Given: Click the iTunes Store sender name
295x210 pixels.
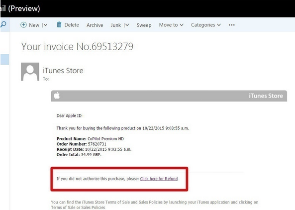Looking at the screenshot, I should [x=63, y=71].
